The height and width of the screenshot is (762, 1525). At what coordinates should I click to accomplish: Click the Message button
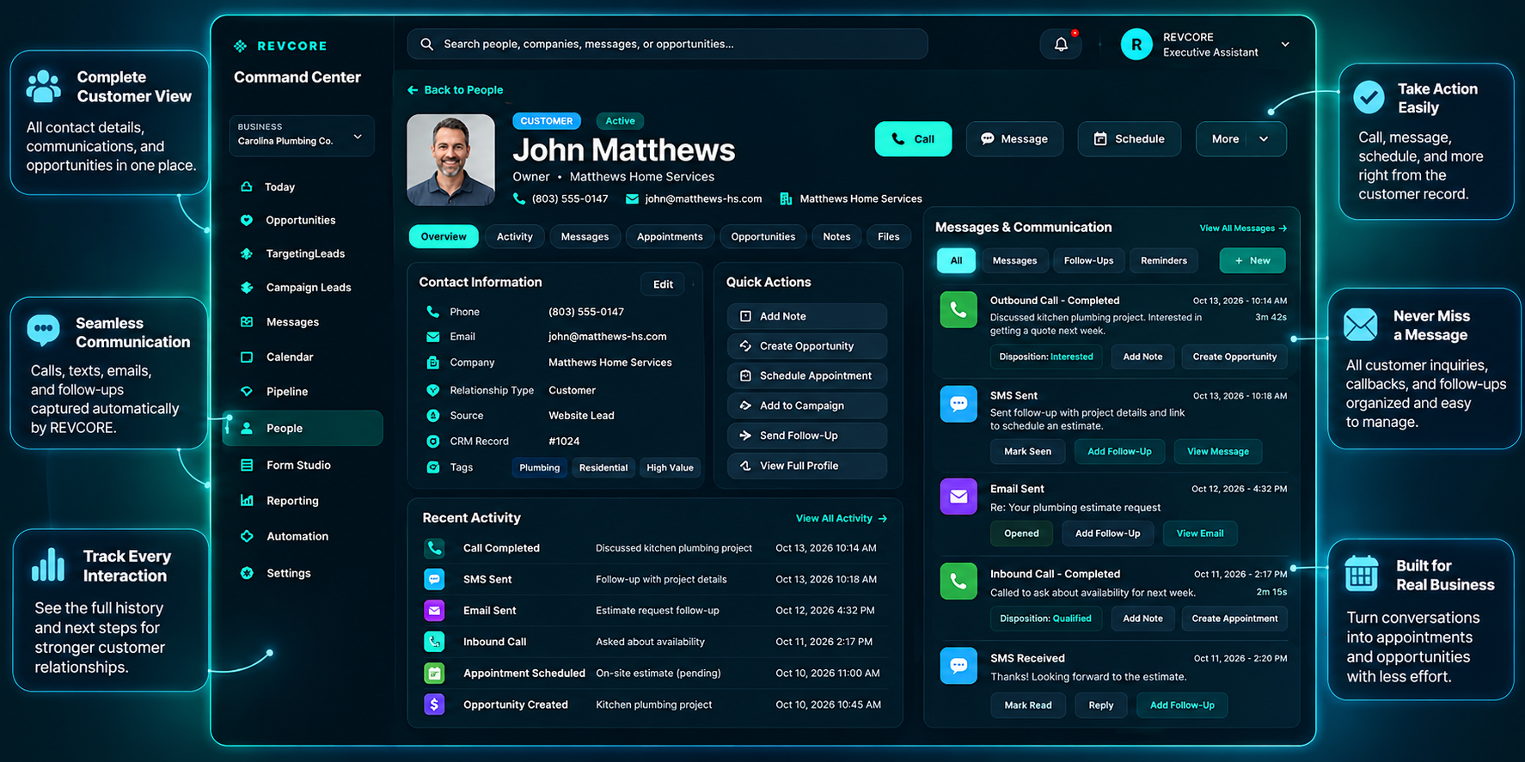point(1014,139)
